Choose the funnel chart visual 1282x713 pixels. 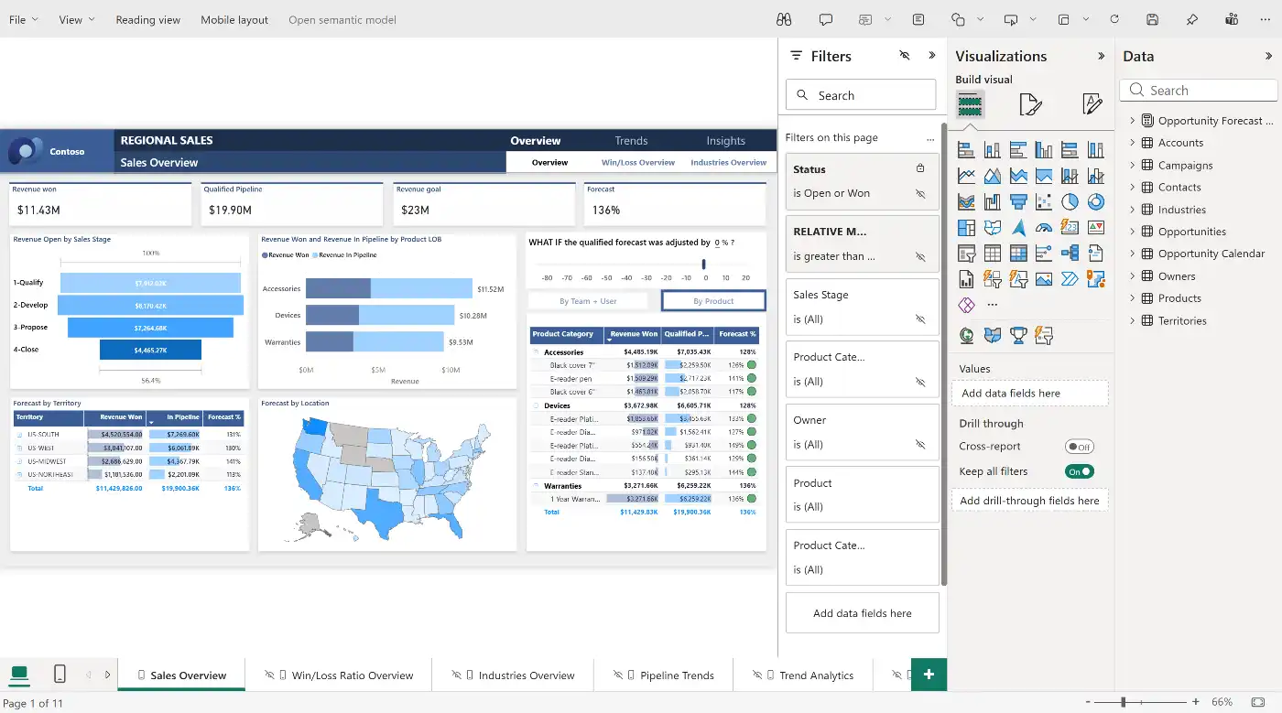[1017, 201]
